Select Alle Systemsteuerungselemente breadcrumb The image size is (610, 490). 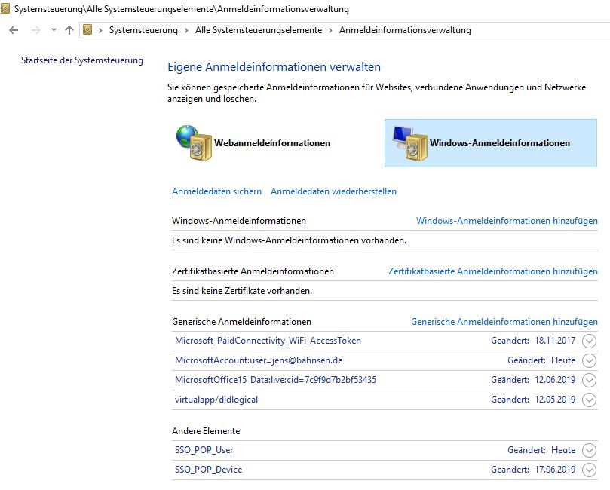pyautogui.click(x=259, y=30)
